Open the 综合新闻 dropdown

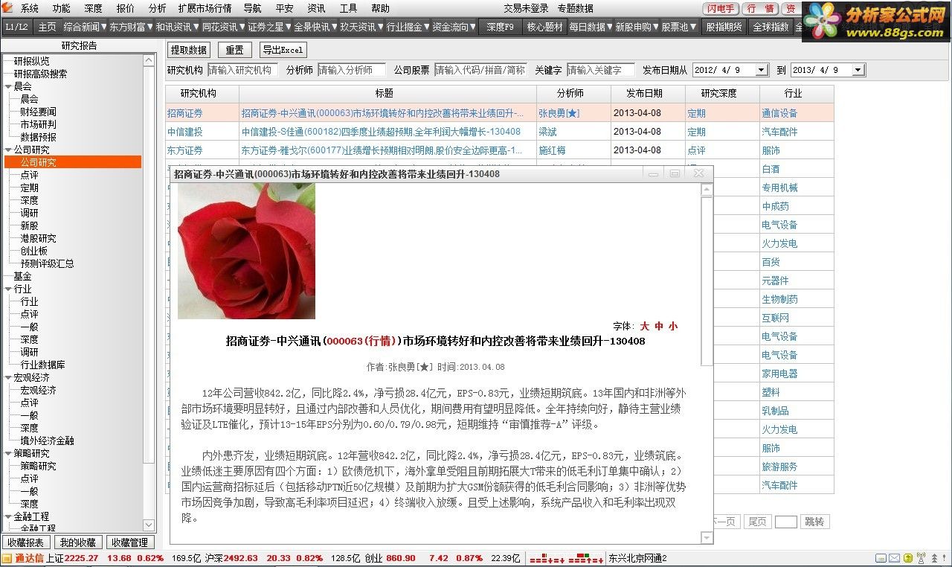pos(85,27)
